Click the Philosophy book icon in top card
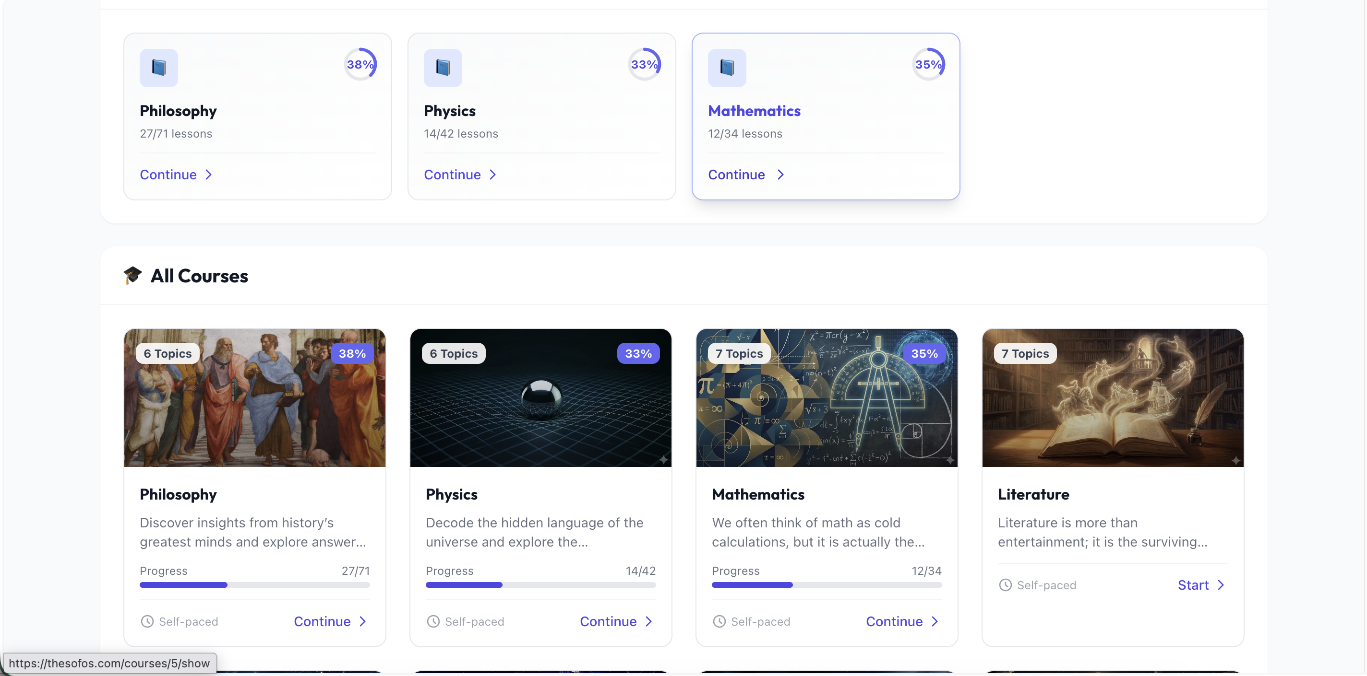 coord(159,68)
